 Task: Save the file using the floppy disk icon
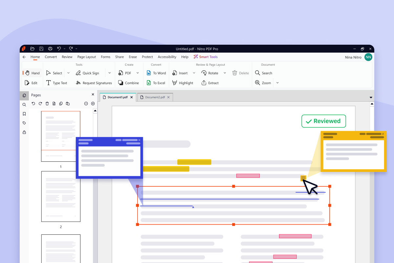point(41,49)
